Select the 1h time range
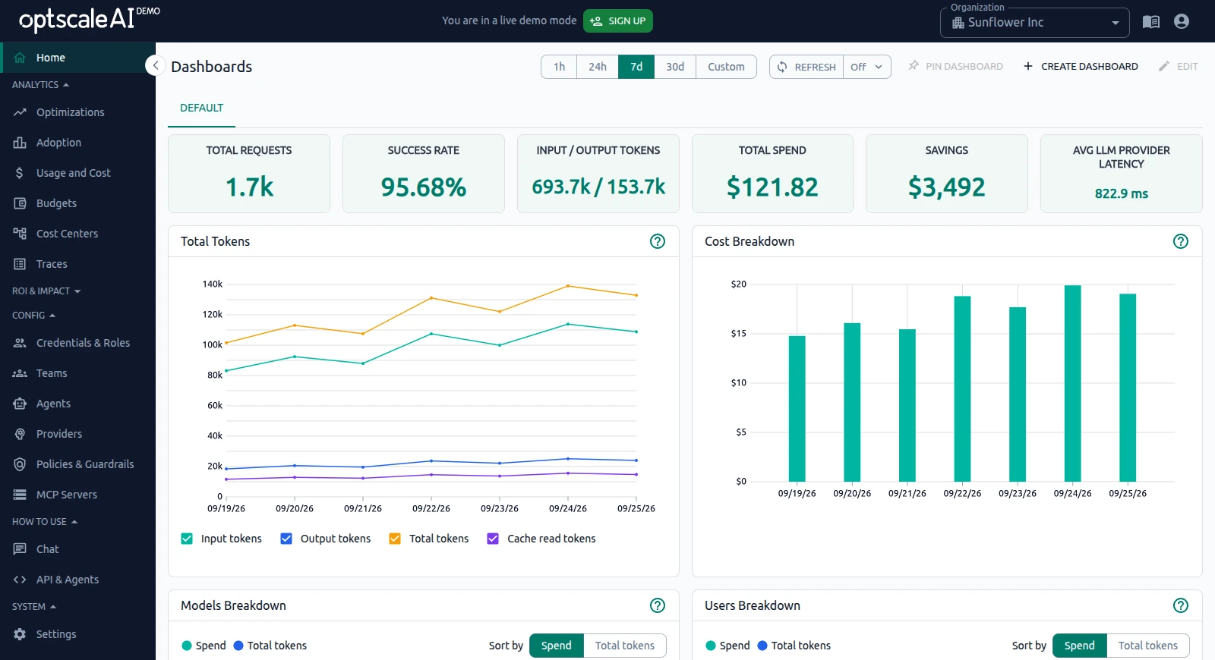The height and width of the screenshot is (660, 1215). click(559, 67)
